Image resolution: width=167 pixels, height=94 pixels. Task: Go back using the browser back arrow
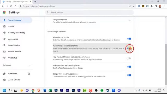point(3,6)
